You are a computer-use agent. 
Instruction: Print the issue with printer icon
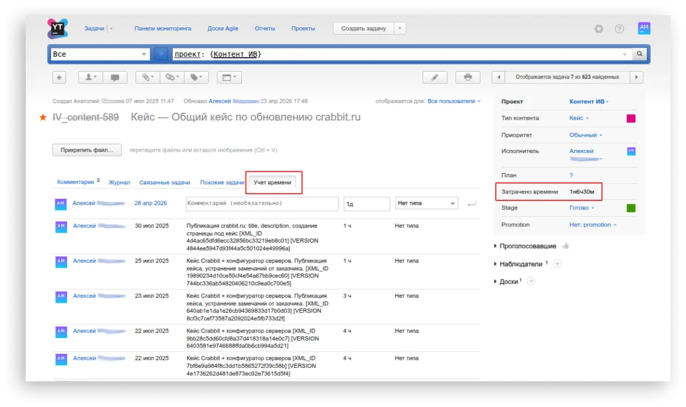click(467, 77)
